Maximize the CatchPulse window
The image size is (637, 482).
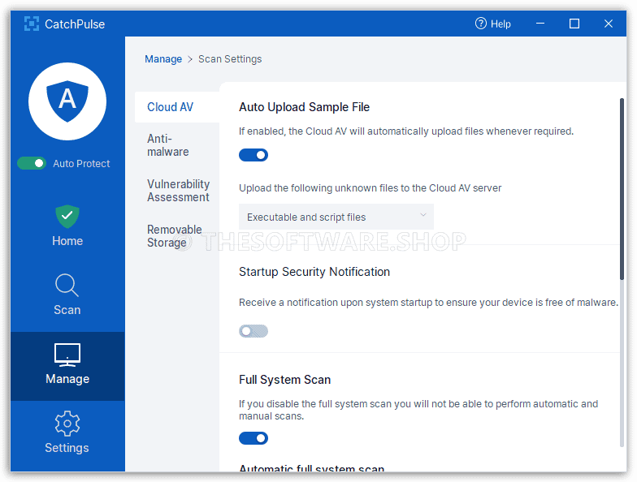pos(574,24)
